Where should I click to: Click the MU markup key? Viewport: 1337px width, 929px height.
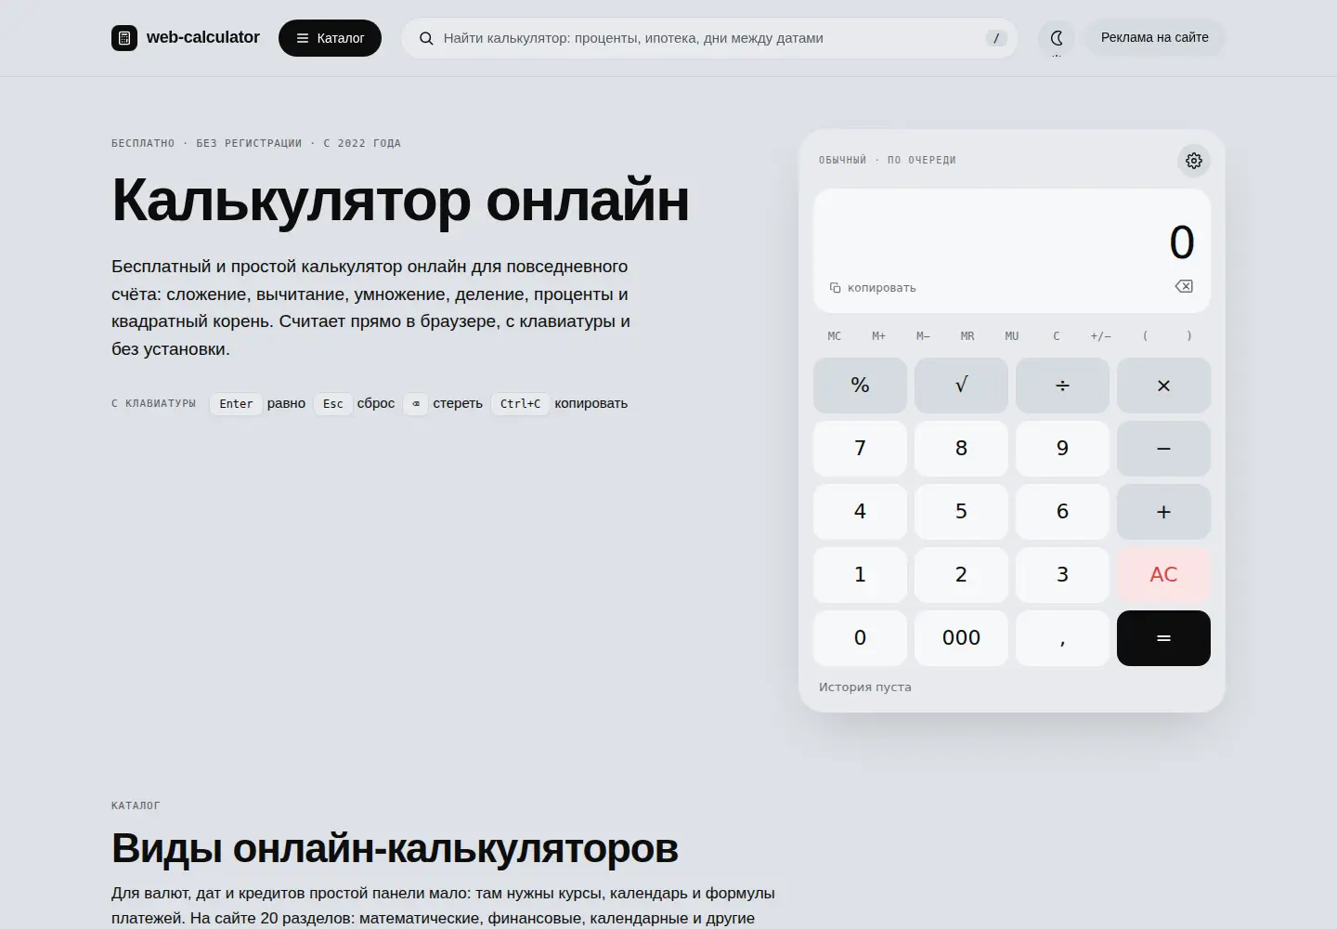pyautogui.click(x=1012, y=336)
